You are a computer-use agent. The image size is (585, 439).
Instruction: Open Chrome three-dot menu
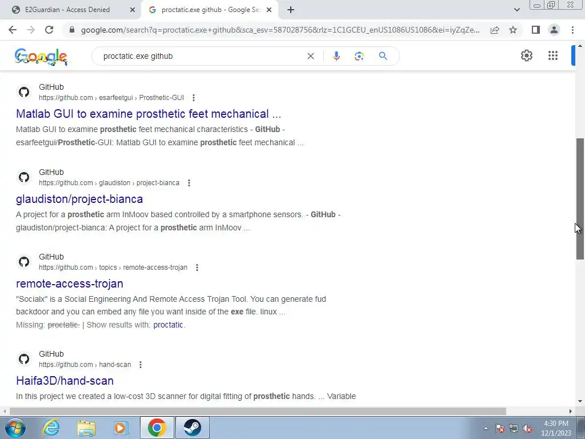pos(572,30)
